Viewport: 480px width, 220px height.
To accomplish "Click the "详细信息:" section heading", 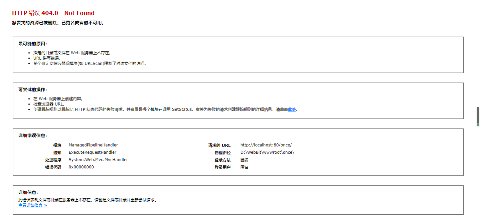I will [28, 192].
